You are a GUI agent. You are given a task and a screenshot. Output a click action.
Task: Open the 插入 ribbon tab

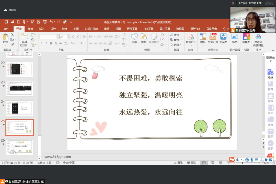pos(42,29)
